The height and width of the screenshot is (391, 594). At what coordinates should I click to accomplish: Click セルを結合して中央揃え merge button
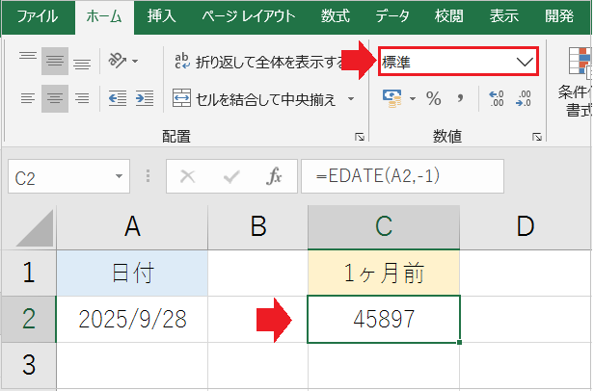coord(255,99)
